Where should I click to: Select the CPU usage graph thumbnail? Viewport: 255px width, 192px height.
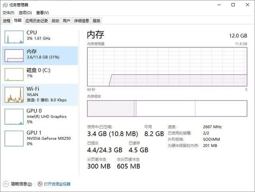tap(14, 36)
